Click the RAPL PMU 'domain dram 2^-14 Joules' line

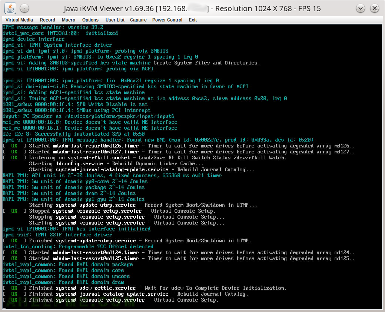tap(69, 193)
